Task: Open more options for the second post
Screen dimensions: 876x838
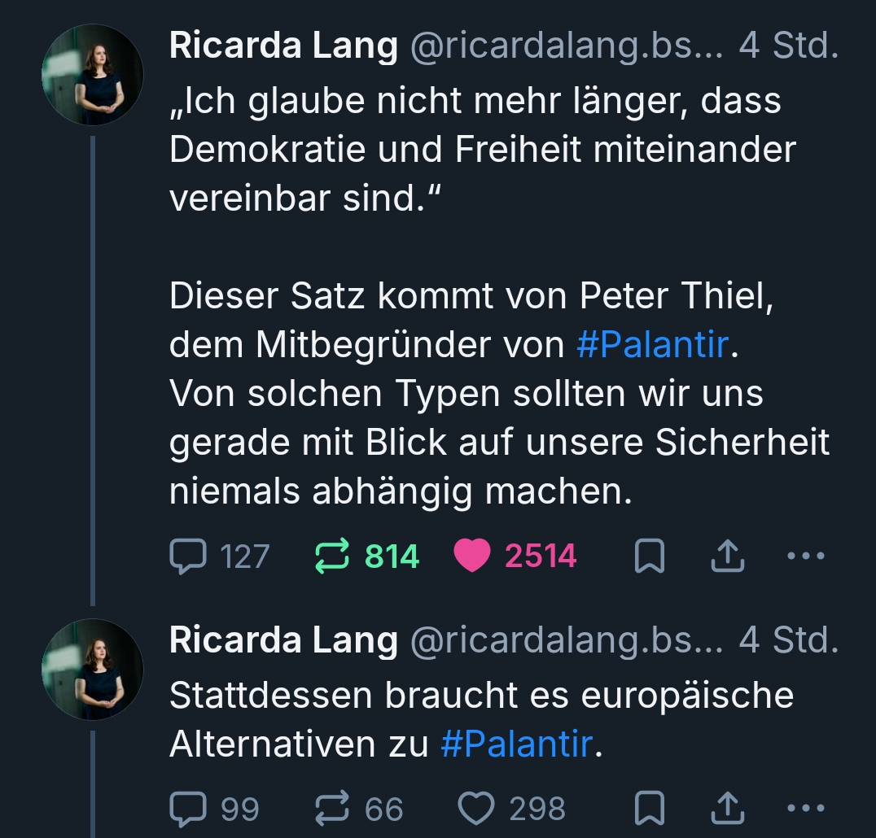Action: click(x=807, y=810)
